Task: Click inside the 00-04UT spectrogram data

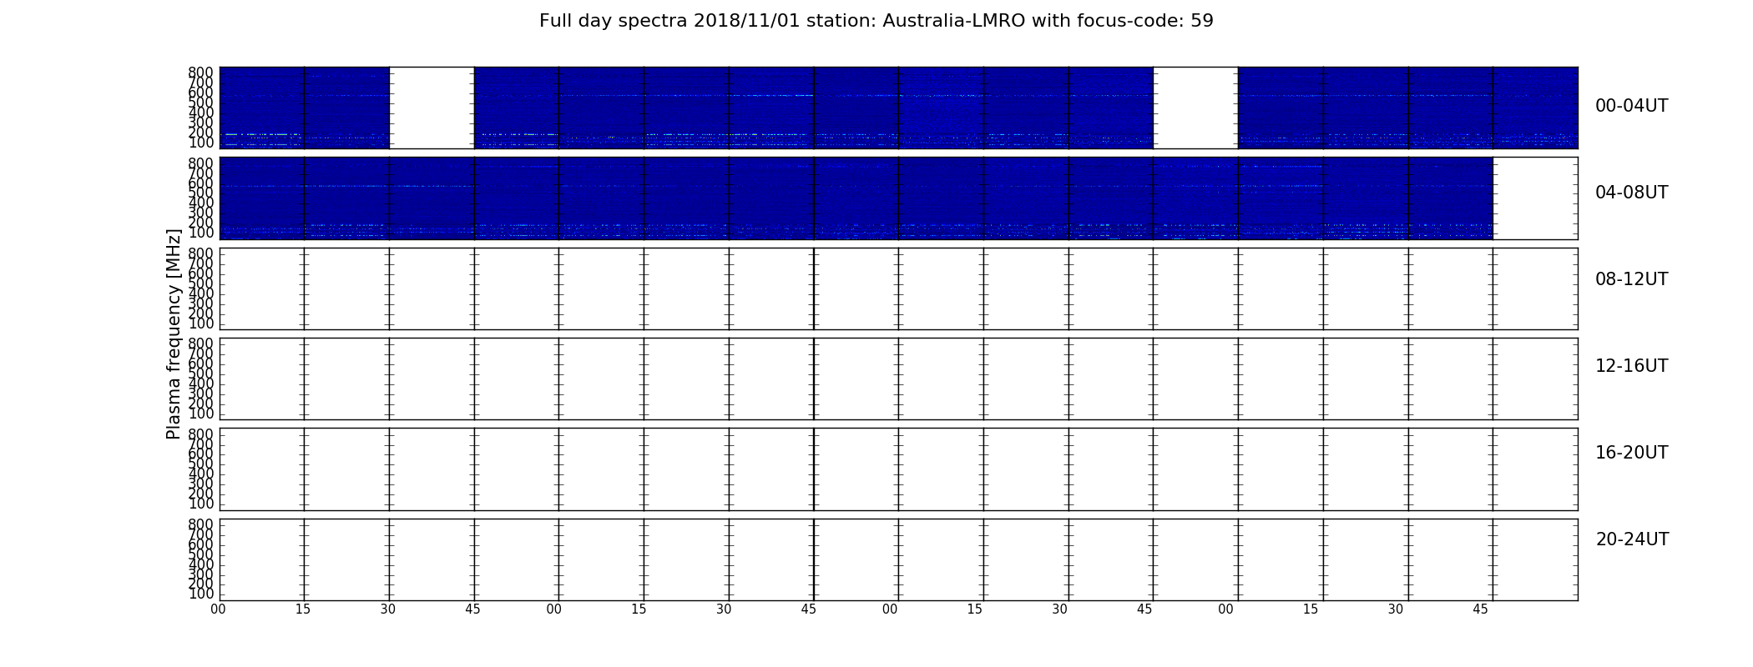Action: (898, 108)
